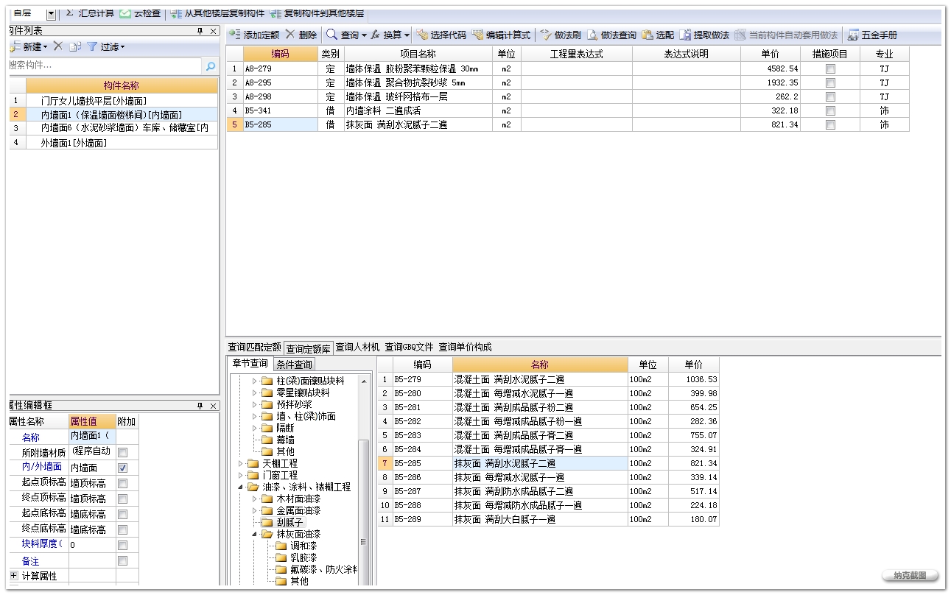Switch to 章节查询 tab

pos(250,363)
